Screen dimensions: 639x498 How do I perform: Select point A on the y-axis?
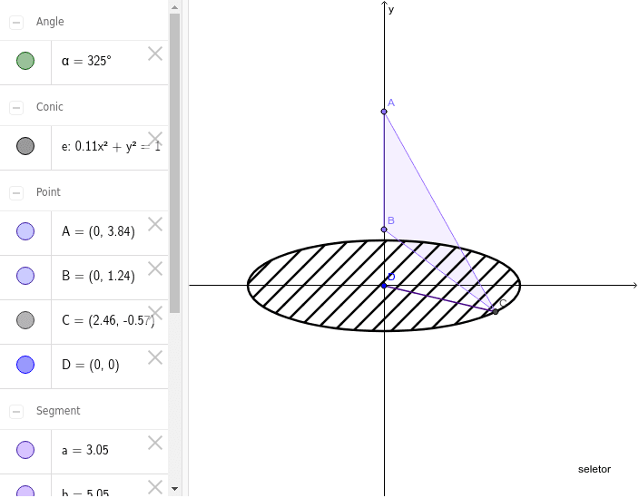(x=384, y=112)
